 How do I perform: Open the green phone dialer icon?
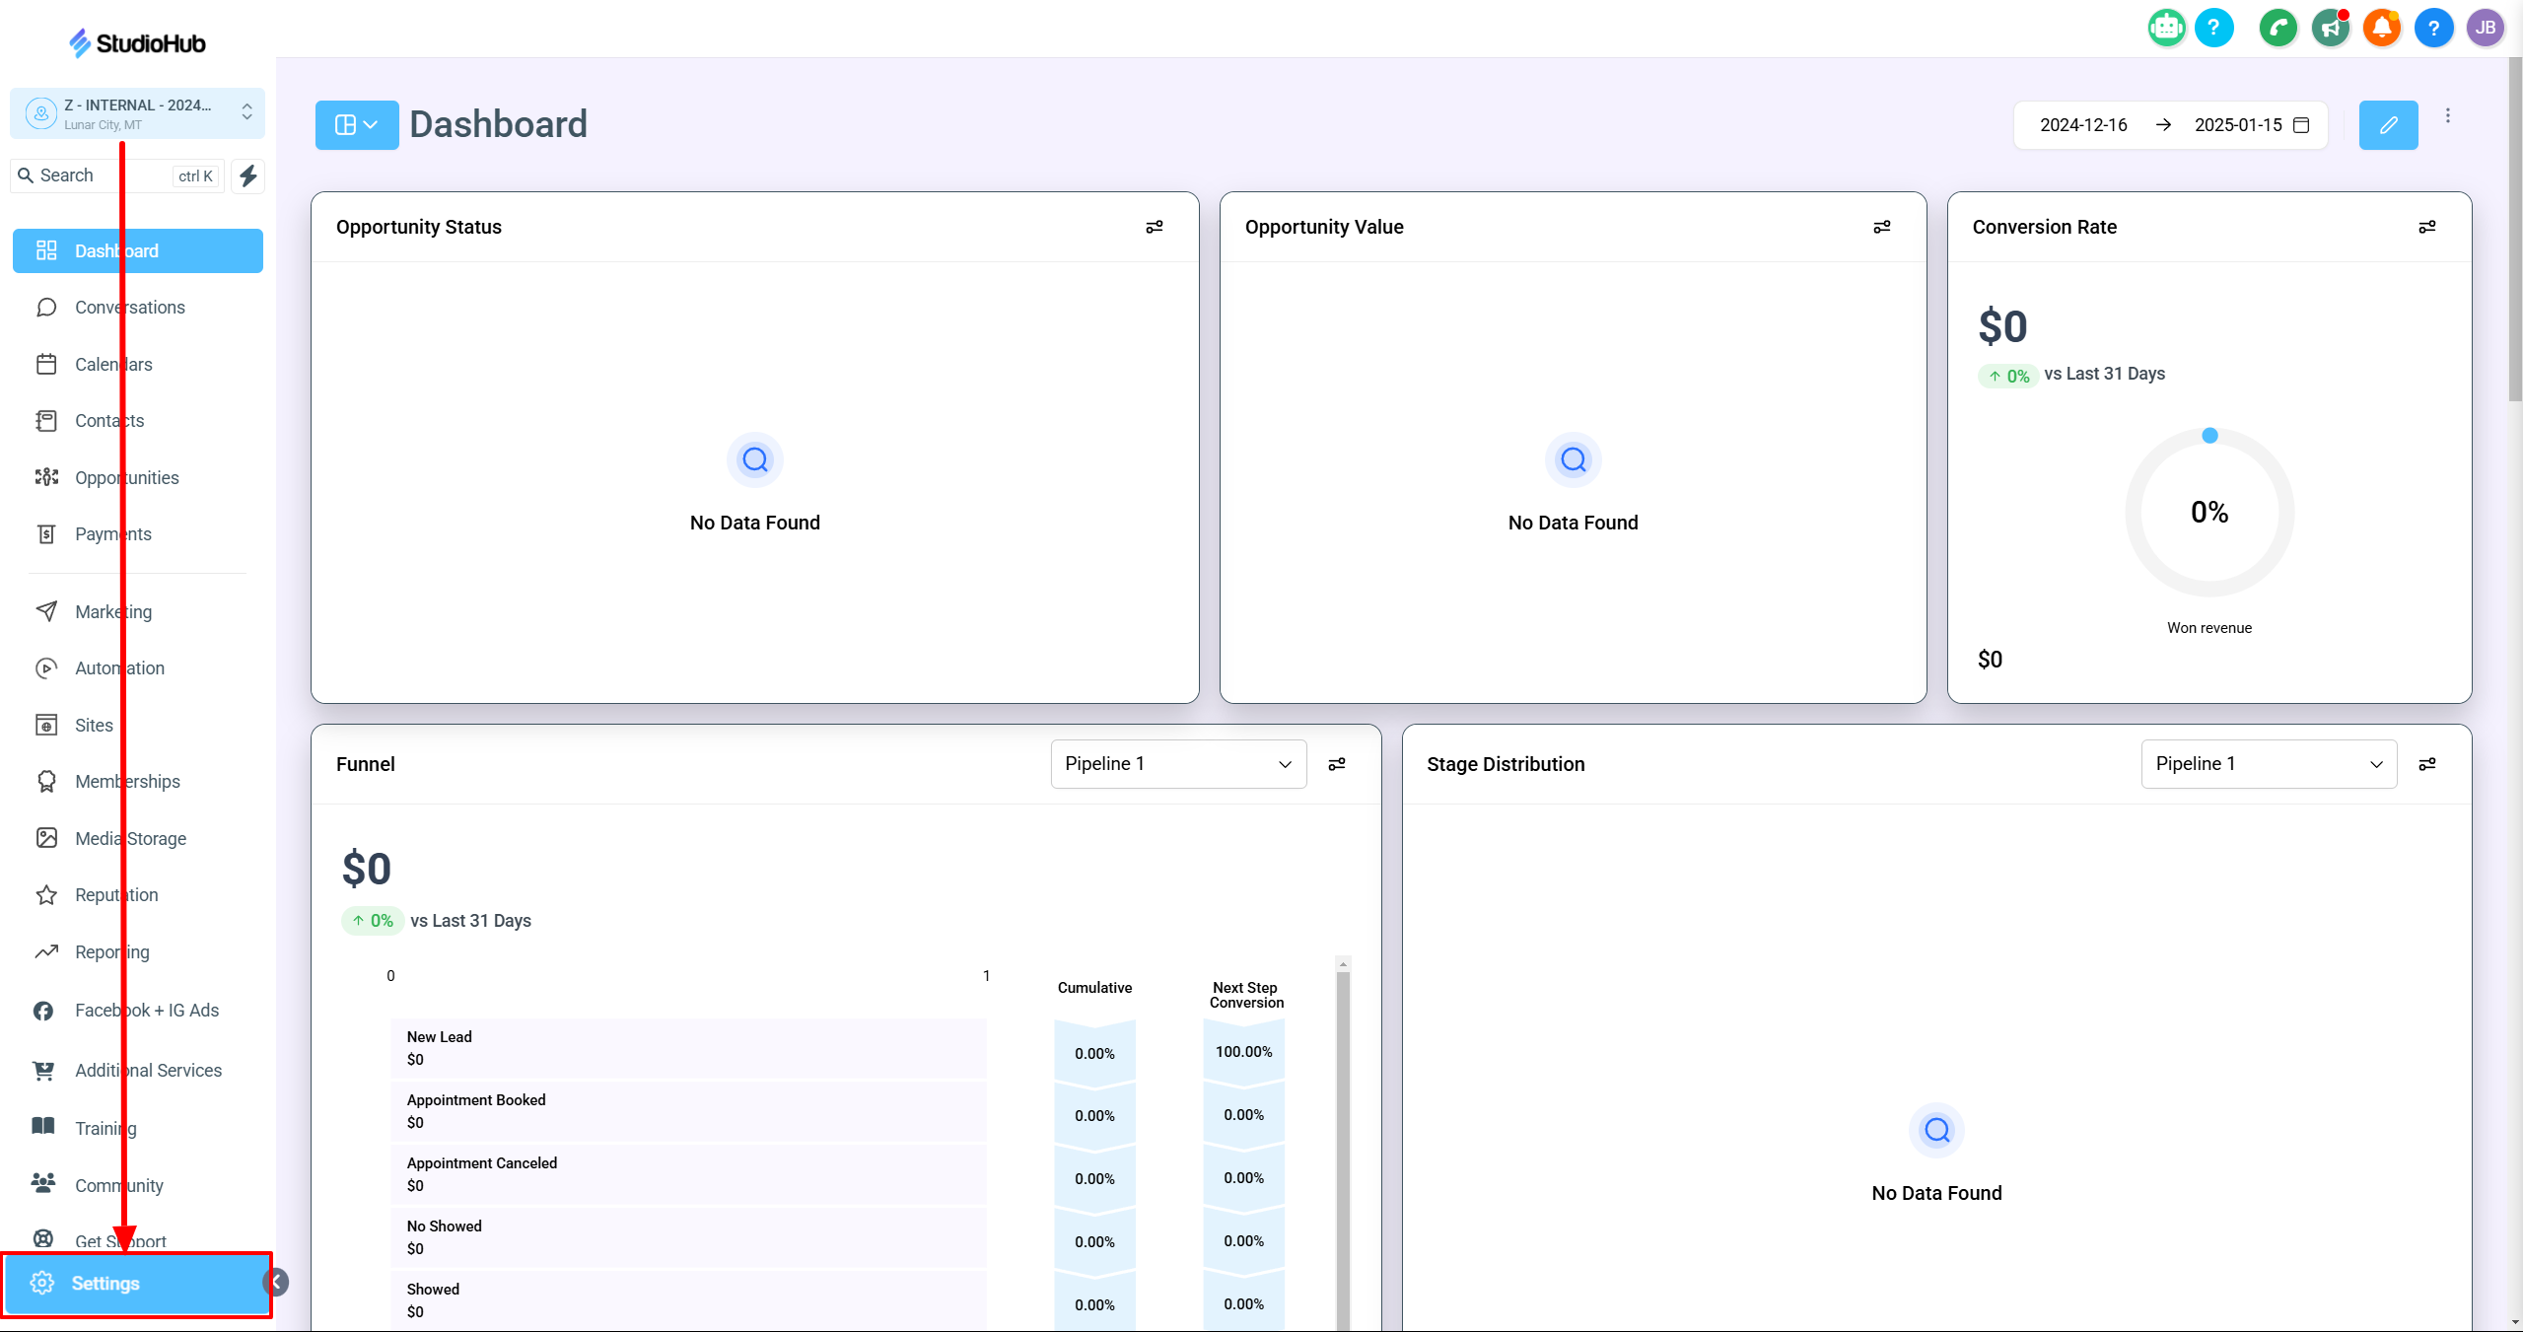pyautogui.click(x=2278, y=28)
